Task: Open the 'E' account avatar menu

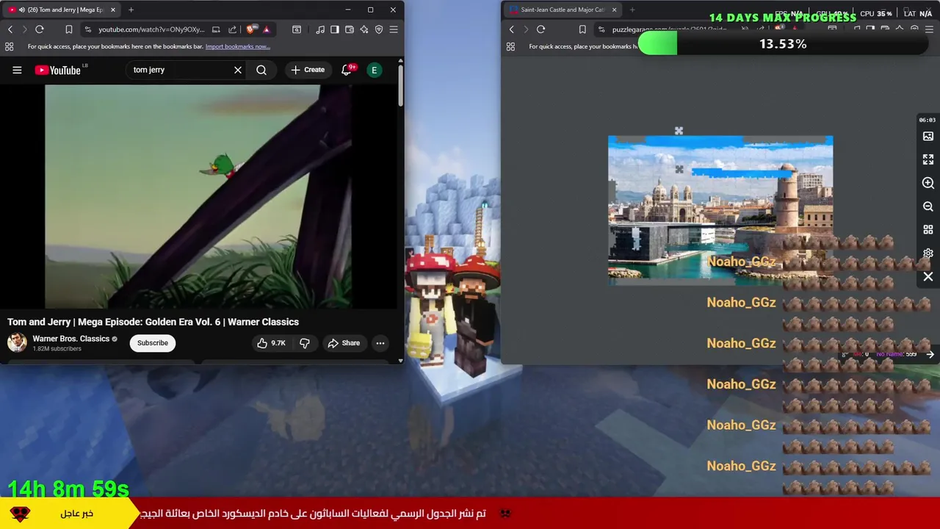Action: point(375,70)
